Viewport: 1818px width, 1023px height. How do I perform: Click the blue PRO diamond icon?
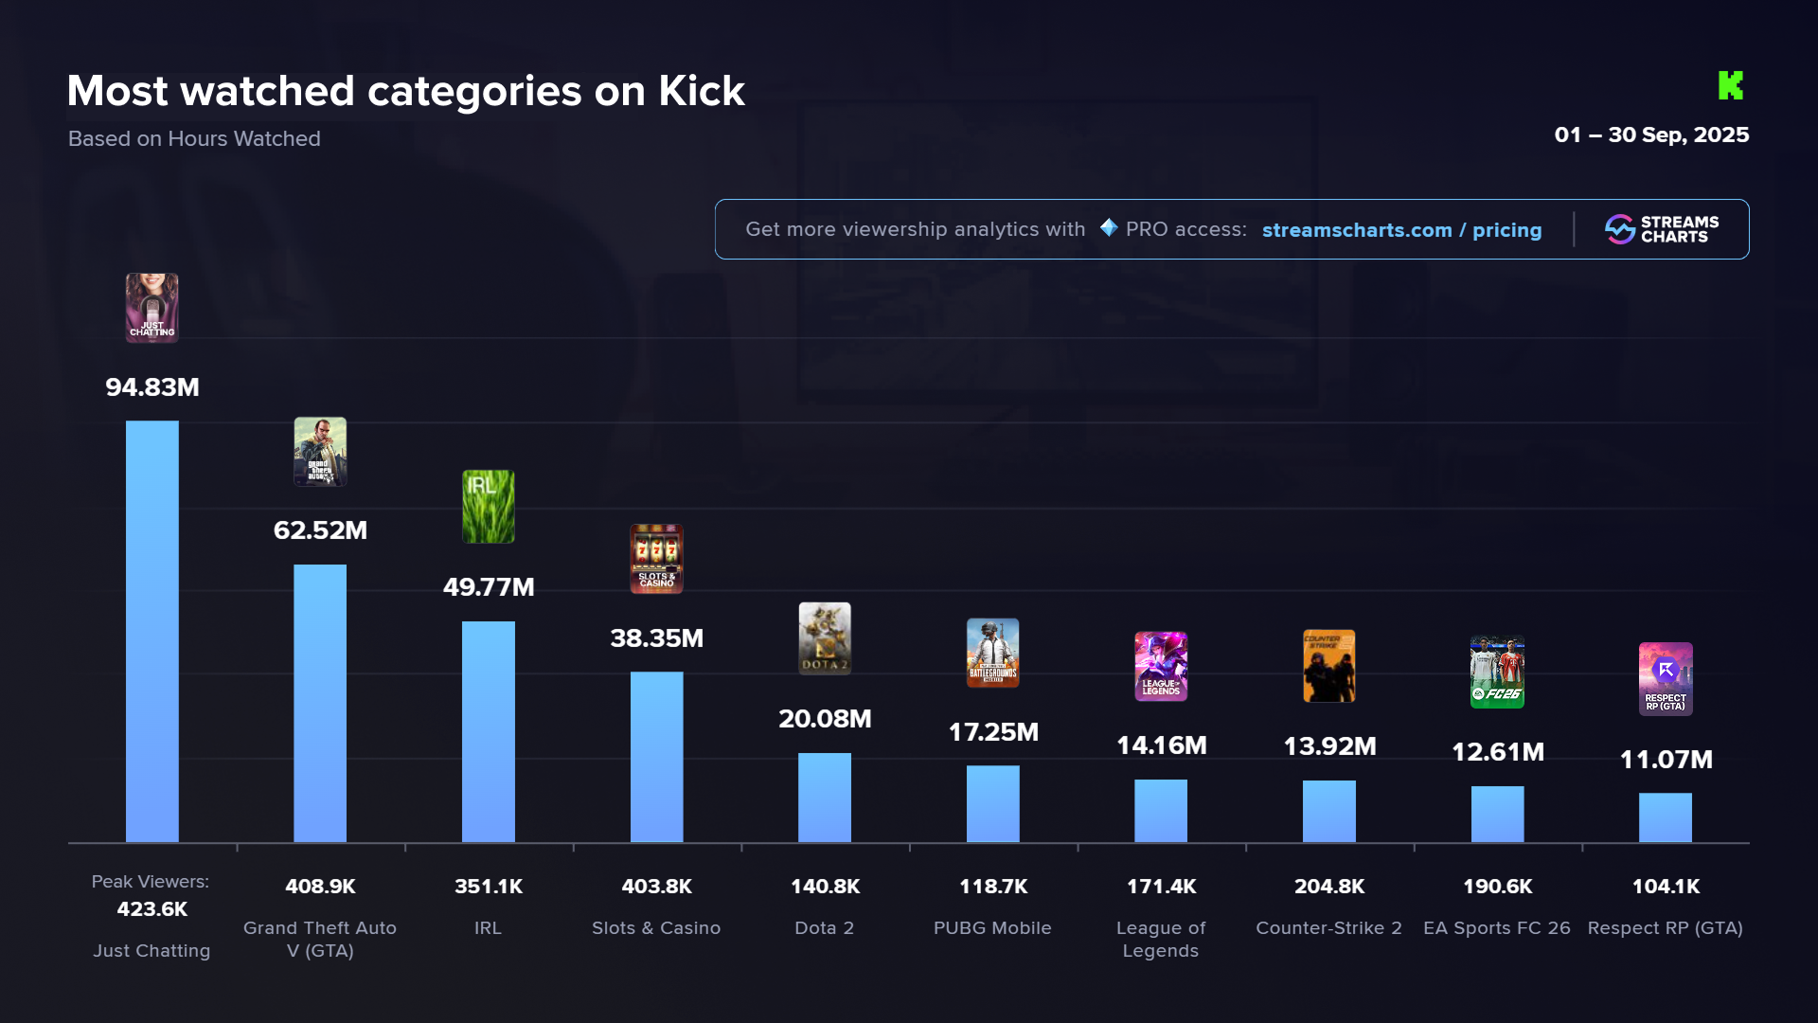pos(1109,227)
